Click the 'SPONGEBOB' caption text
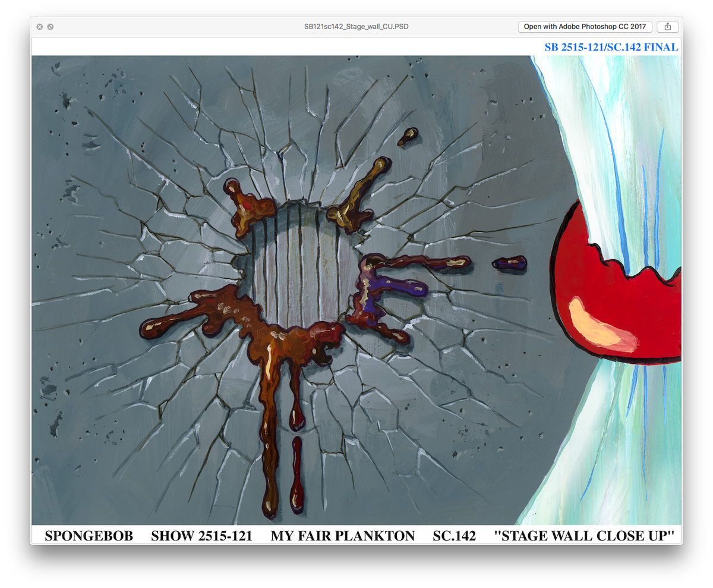713x588 pixels. (x=89, y=536)
